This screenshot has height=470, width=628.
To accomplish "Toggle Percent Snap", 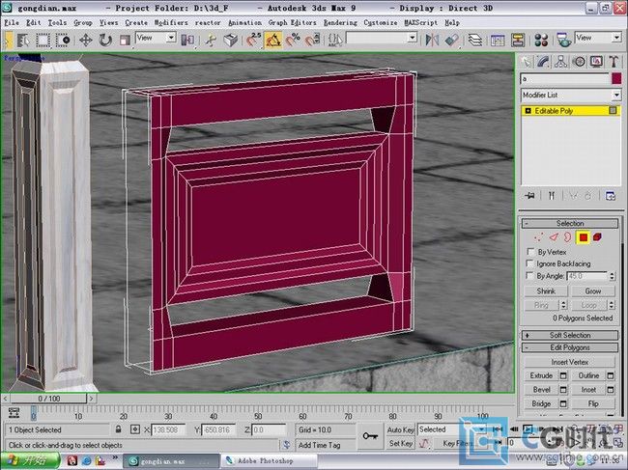I will tap(293, 40).
